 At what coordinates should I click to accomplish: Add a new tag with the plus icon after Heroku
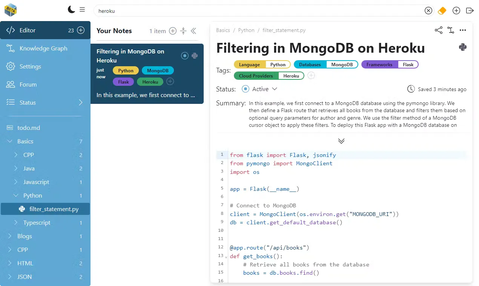pyautogui.click(x=311, y=76)
